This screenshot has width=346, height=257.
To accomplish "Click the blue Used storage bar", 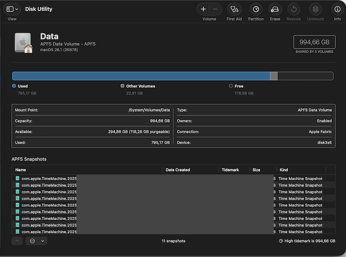I will pyautogui.click(x=141, y=76).
